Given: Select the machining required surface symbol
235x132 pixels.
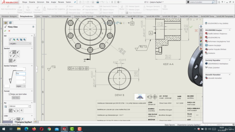Looking at the screenshot, I should pyautogui.click(x=14, y=52).
